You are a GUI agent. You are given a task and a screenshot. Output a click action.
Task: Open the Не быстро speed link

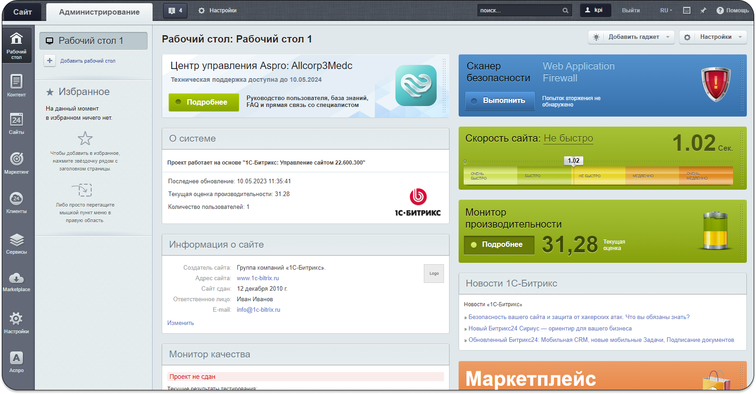tap(568, 138)
